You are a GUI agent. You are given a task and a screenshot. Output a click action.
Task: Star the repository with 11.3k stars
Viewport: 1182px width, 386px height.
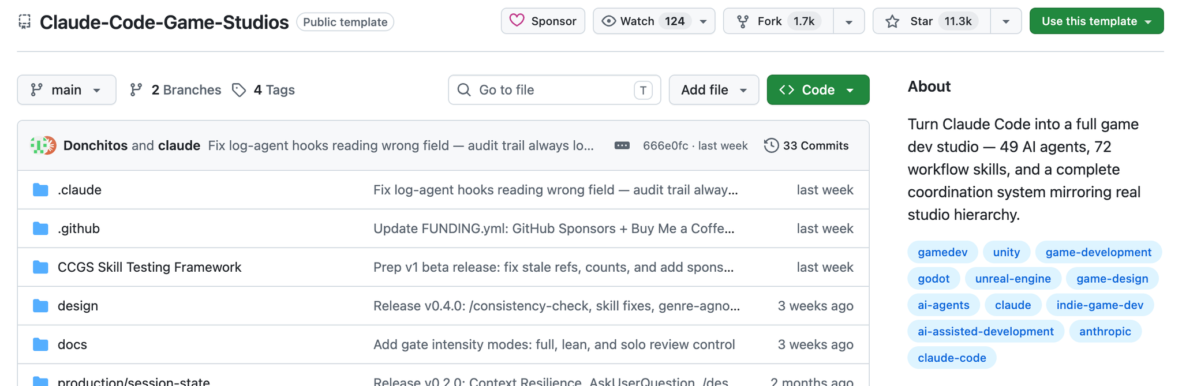click(932, 21)
